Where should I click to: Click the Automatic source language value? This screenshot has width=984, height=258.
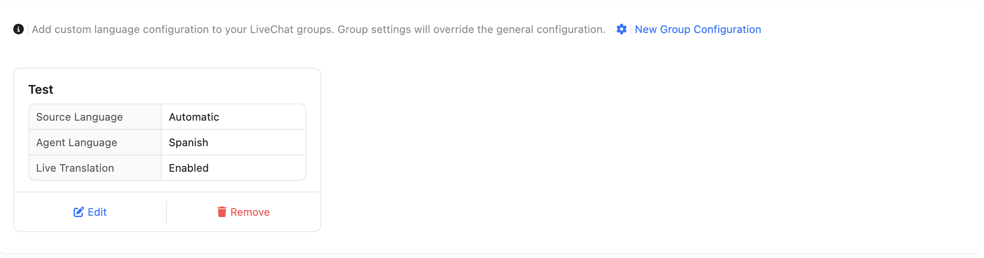pos(194,117)
